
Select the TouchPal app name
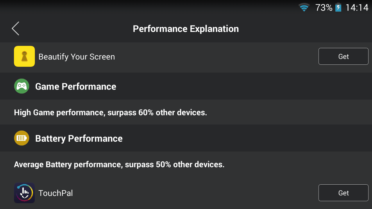tap(56, 193)
